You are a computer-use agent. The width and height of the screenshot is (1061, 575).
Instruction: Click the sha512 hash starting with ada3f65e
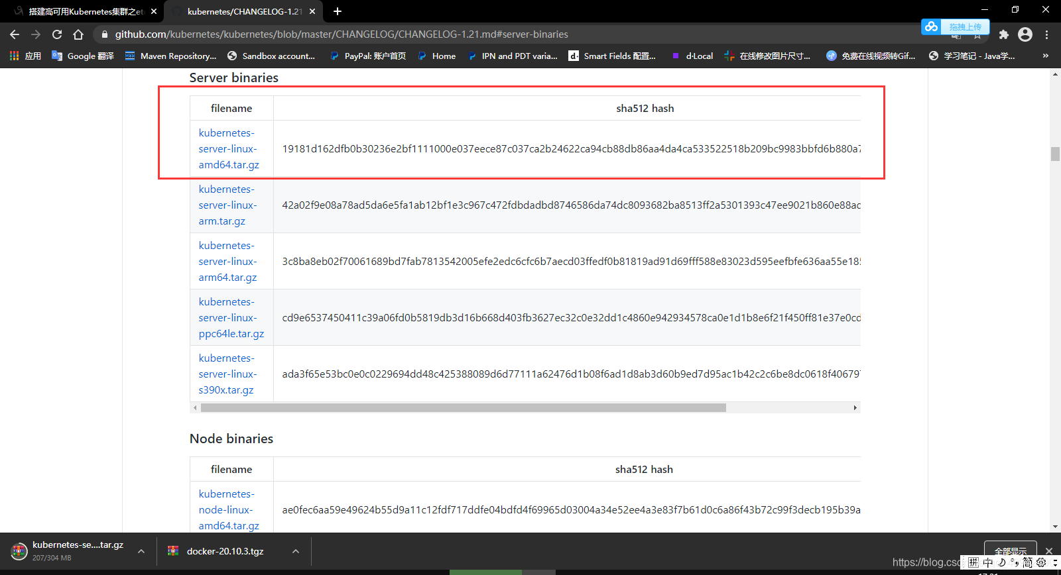tap(571, 374)
